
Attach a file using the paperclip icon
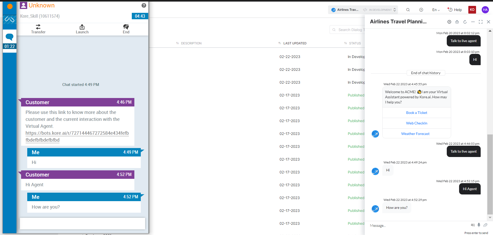click(485, 225)
